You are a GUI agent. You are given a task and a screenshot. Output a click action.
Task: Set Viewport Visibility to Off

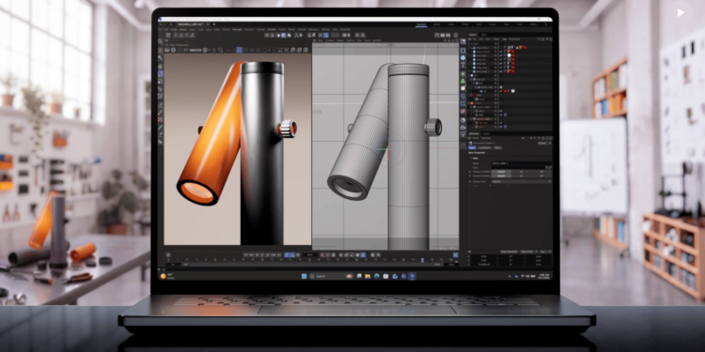pyautogui.click(x=541, y=172)
